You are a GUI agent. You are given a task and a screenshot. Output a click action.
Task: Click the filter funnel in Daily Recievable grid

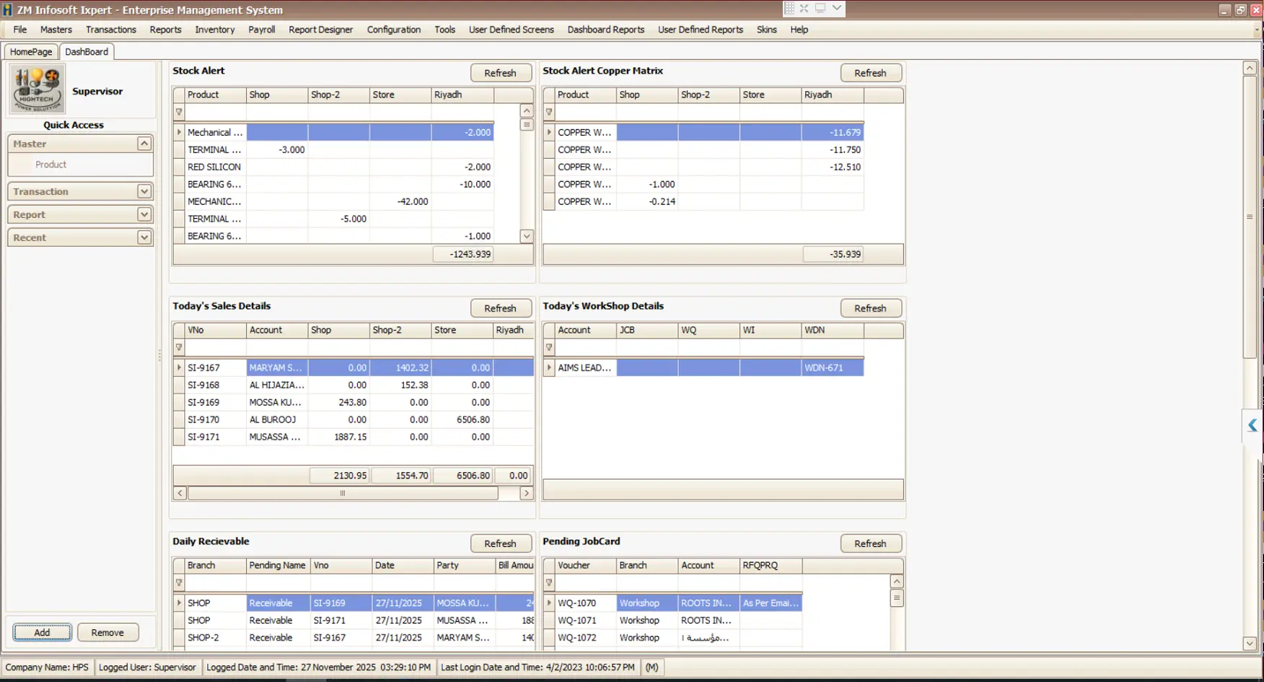pos(178,582)
